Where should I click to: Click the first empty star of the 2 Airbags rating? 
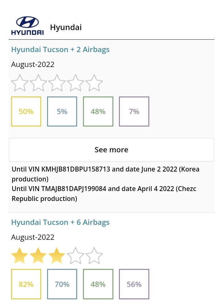click(x=20, y=83)
